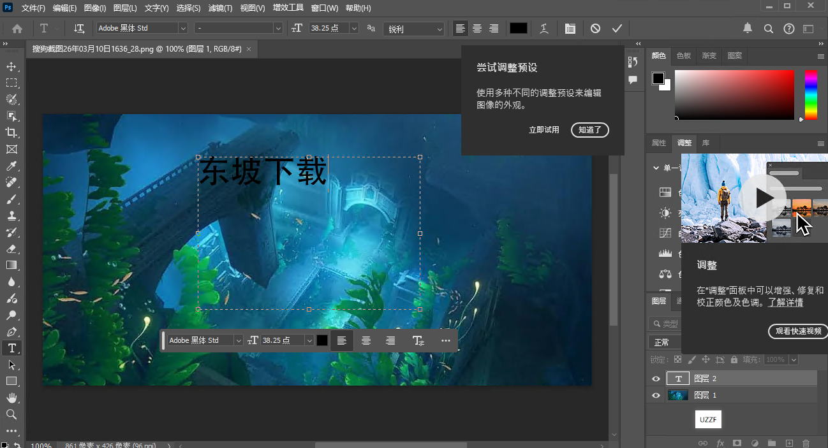Select the Move tool
828x448 pixels.
tap(11, 66)
